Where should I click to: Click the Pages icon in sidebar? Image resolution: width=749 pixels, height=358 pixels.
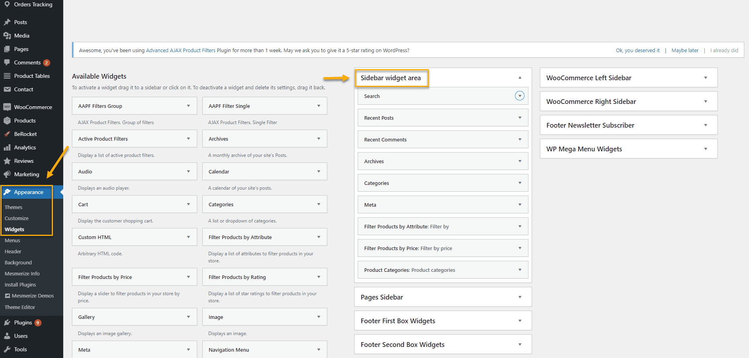tap(7, 49)
